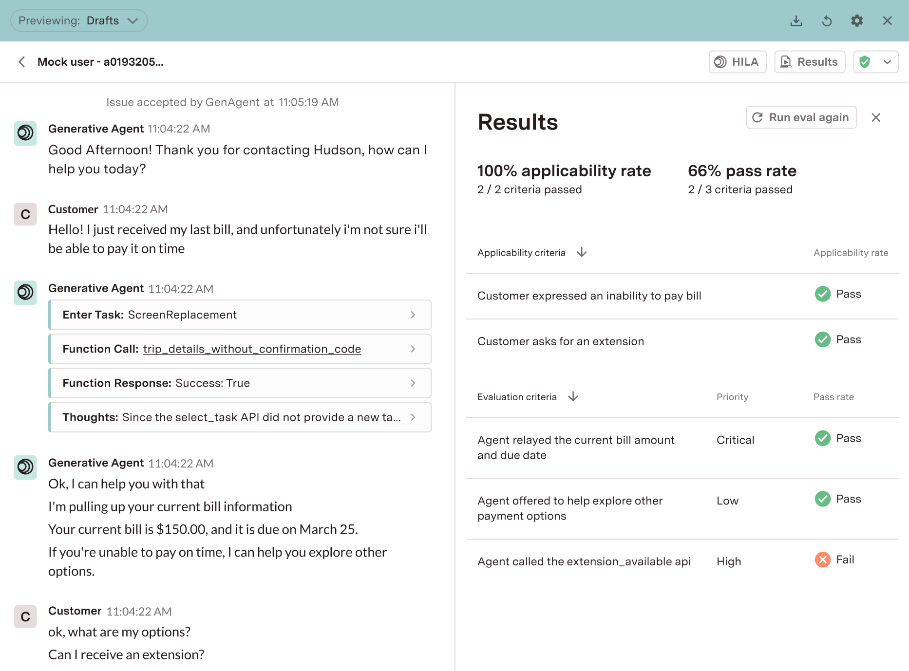The image size is (909, 671).
Task: Open the Previewing Drafts dropdown
Action: (78, 20)
